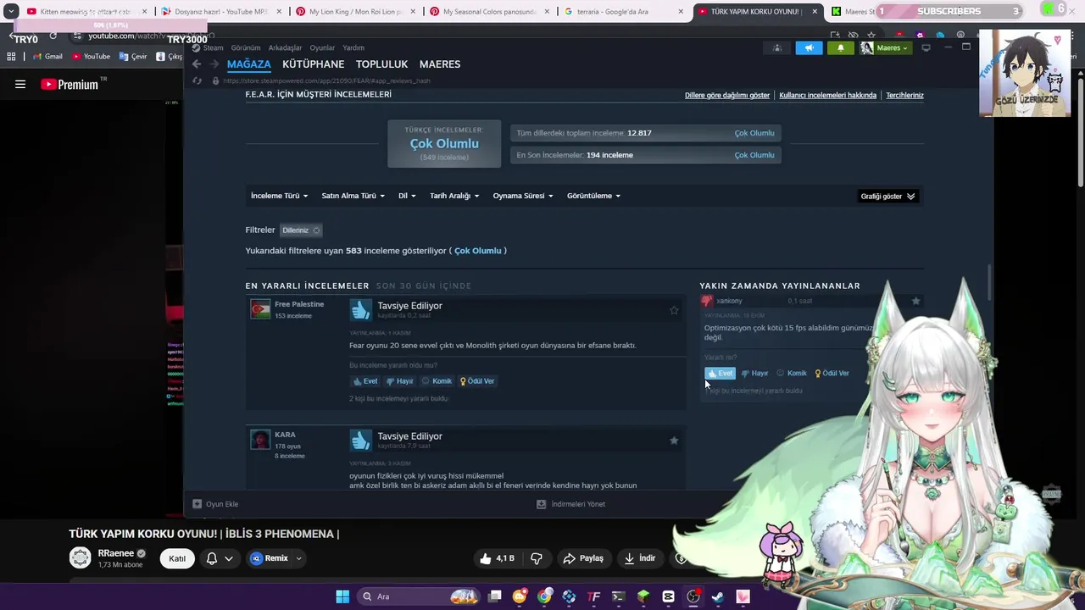Screen dimensions: 1085x610
Task: Switch to TOPLULUK tab
Action: 381,64
